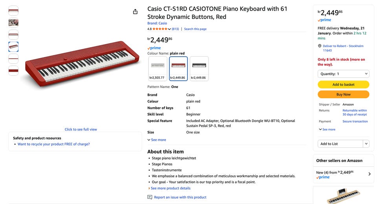Click the other sellers right arrow
Viewport: 377px width, 204px height.
[369, 174]
